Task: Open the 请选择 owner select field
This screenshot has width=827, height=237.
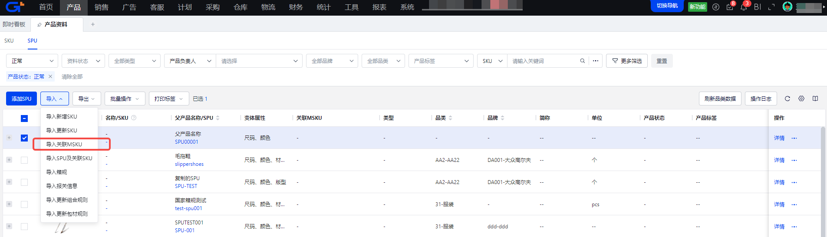Action: (x=259, y=61)
